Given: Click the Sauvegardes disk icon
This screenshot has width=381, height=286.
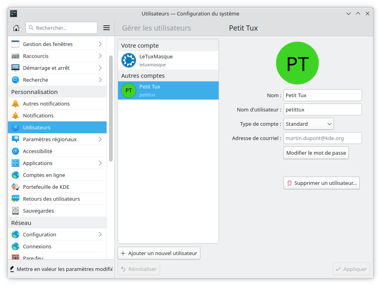Looking at the screenshot, I should point(15,211).
